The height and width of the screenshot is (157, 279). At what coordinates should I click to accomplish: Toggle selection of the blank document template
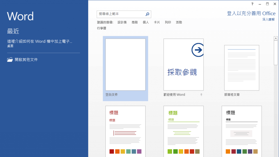point(125,65)
